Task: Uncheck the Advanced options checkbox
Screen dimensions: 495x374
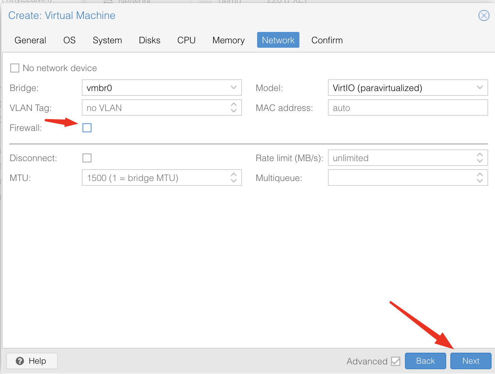Action: coord(396,361)
